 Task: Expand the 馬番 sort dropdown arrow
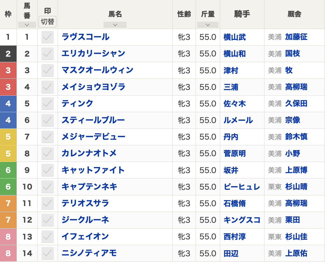pos(27,25)
